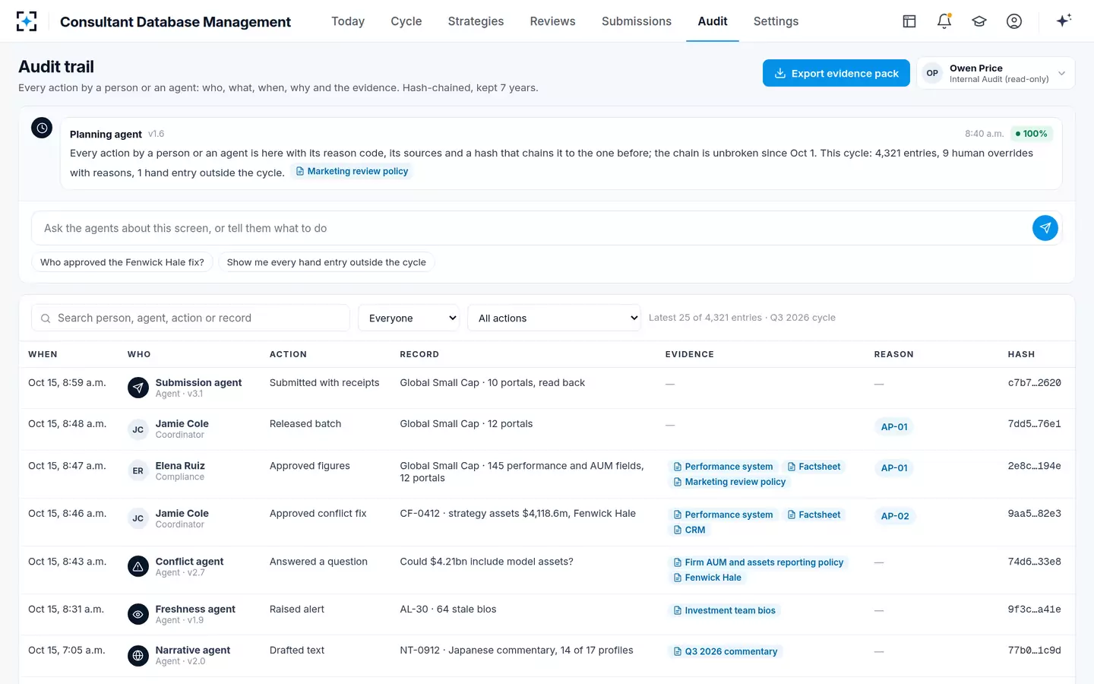This screenshot has width=1094, height=684.
Task: Click the Freshness agent eye icon
Action: 138,614
